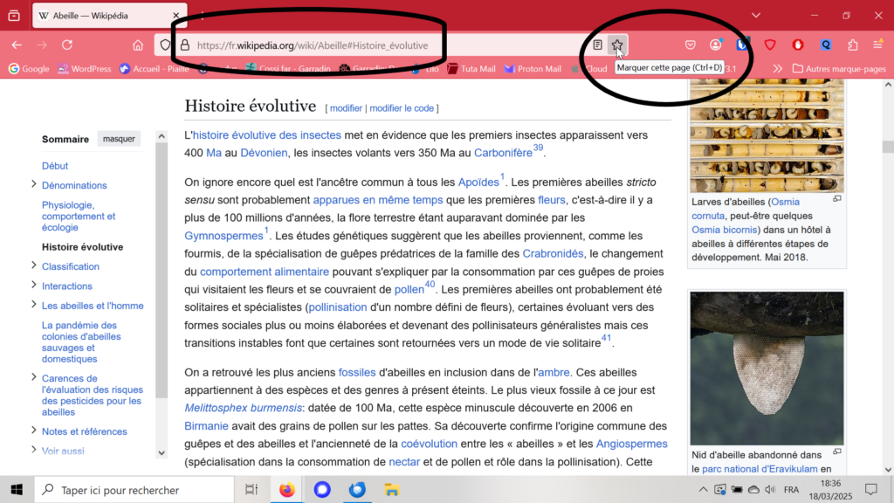Viewport: 894px width, 503px height.
Task: Expand the Dénominations section in Sommaire
Action: coord(34,184)
